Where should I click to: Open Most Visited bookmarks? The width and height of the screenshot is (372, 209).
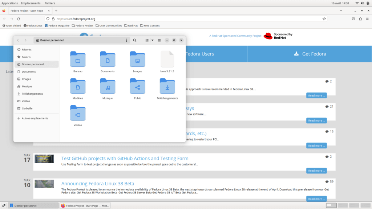click(x=12, y=26)
